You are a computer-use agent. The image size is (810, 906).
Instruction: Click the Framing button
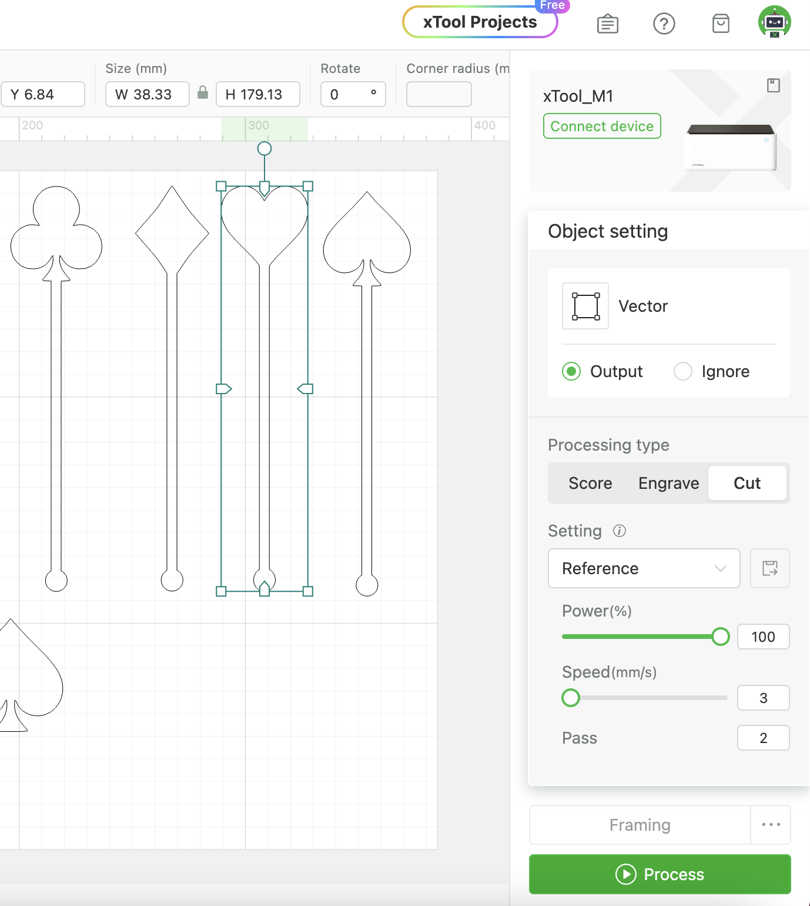click(640, 825)
